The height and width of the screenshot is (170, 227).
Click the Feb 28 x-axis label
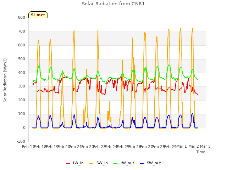point(158,147)
